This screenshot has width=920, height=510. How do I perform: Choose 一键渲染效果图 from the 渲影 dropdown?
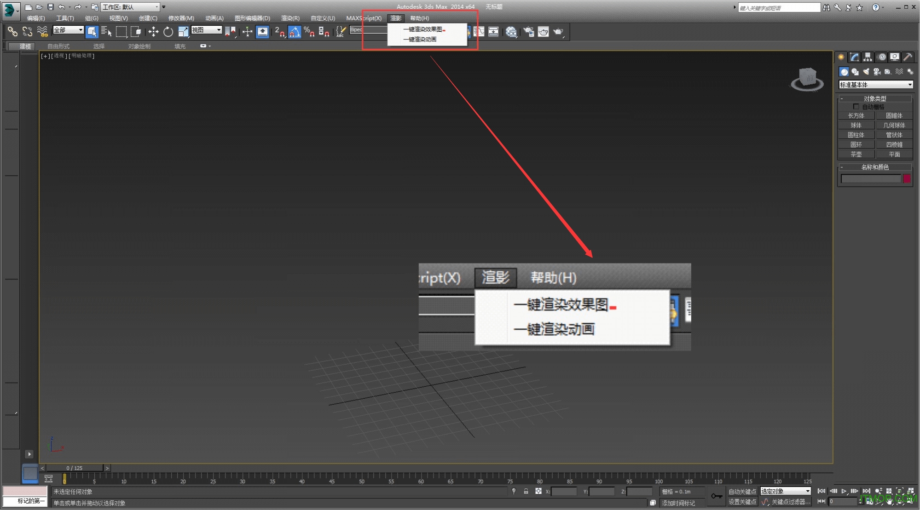pos(427,29)
